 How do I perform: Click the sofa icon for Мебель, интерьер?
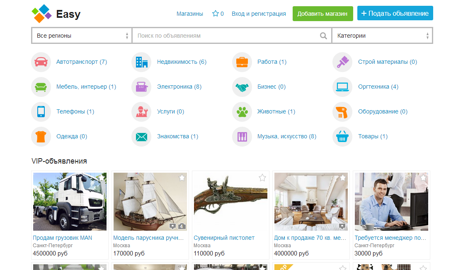tap(41, 87)
